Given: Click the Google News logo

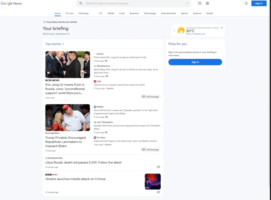Looking at the screenshot, I should [11, 3].
